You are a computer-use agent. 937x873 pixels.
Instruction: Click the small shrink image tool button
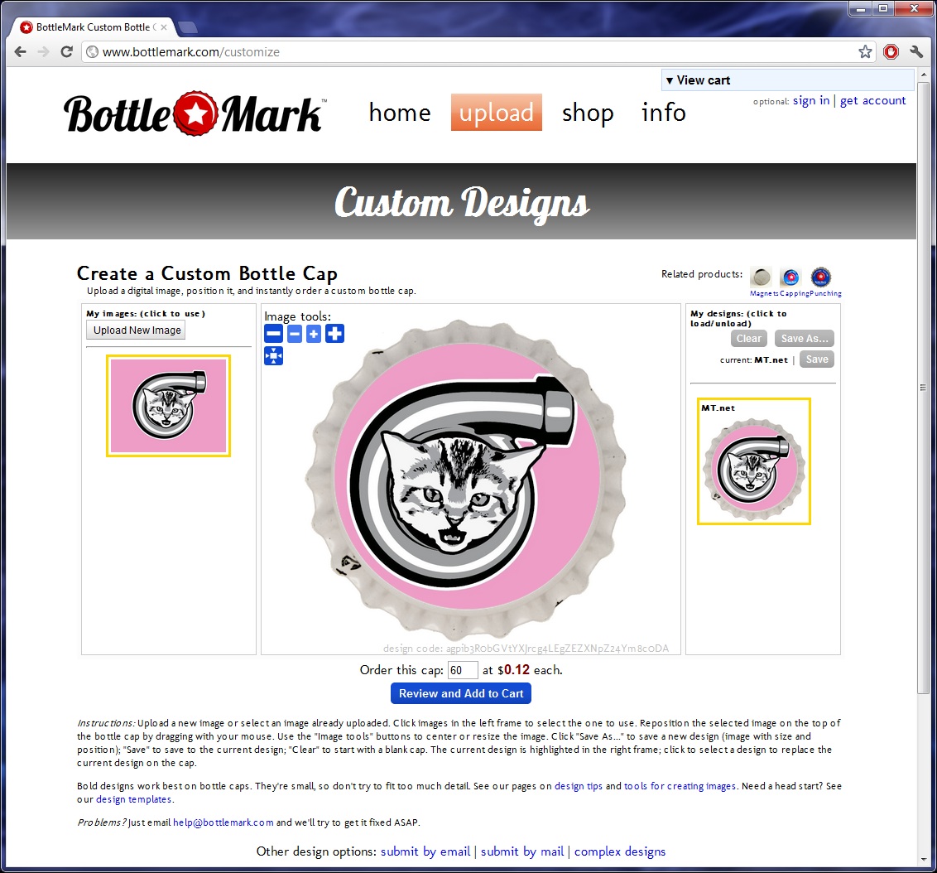pos(295,334)
